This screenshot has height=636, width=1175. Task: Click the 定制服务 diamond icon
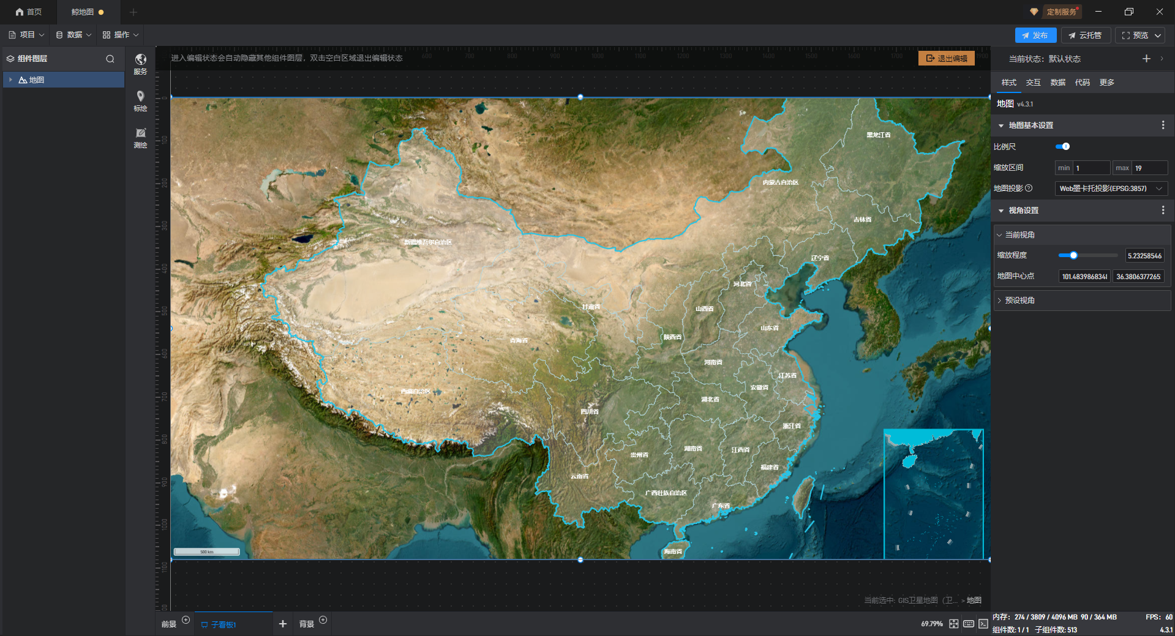click(1034, 12)
